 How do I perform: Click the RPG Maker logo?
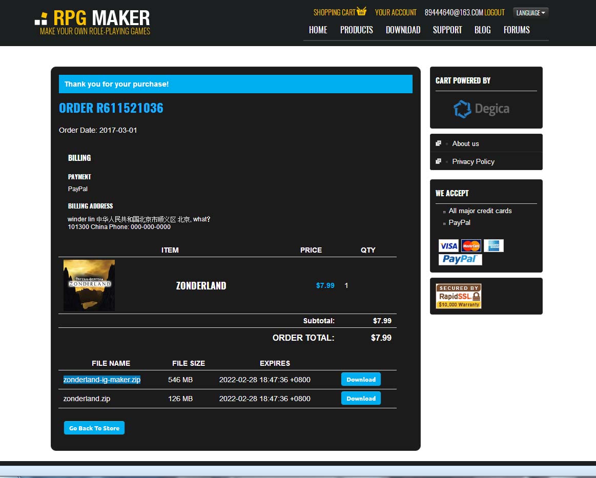pyautogui.click(x=92, y=23)
